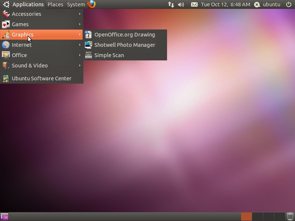Open the power session menu icon

pos(289,4)
